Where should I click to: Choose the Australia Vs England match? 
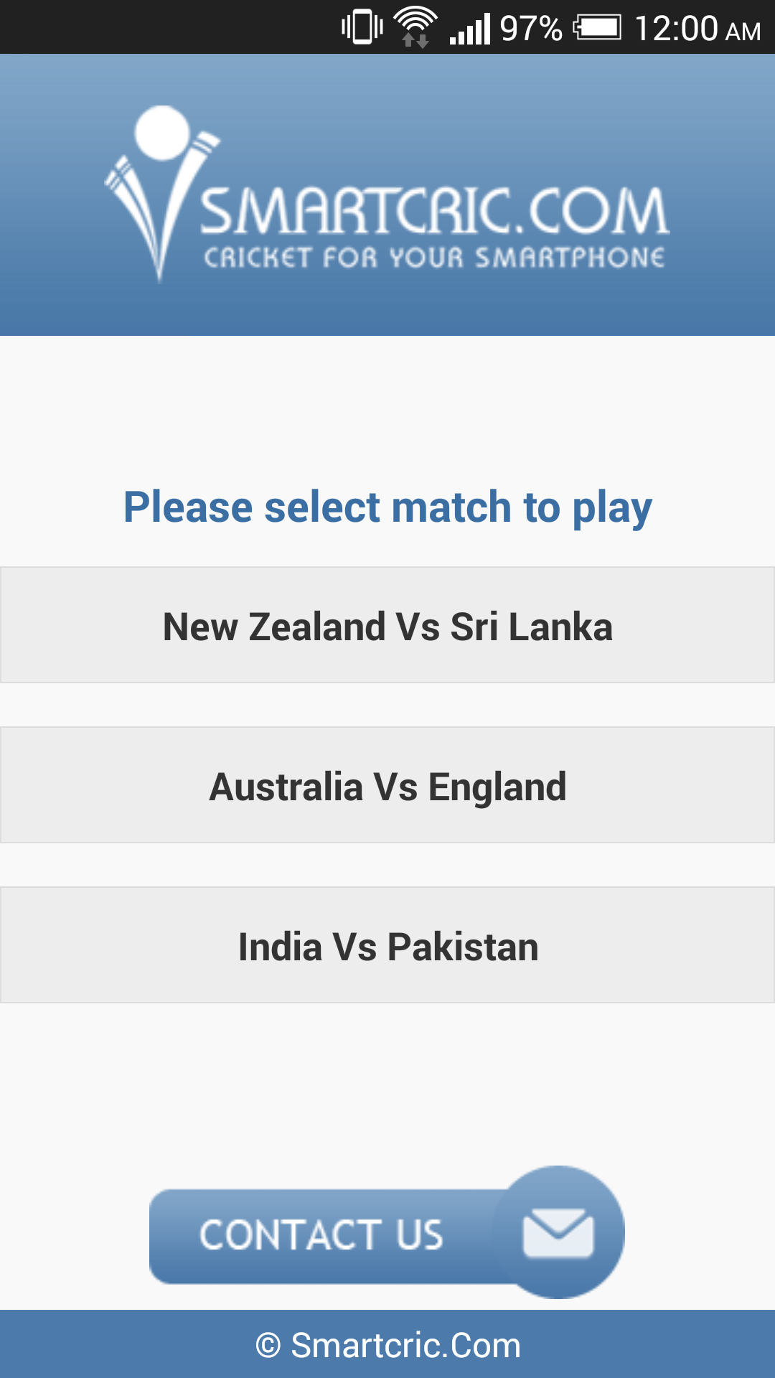(x=387, y=785)
